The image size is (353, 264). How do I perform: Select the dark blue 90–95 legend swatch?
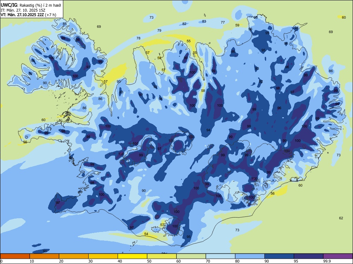click(279, 256)
